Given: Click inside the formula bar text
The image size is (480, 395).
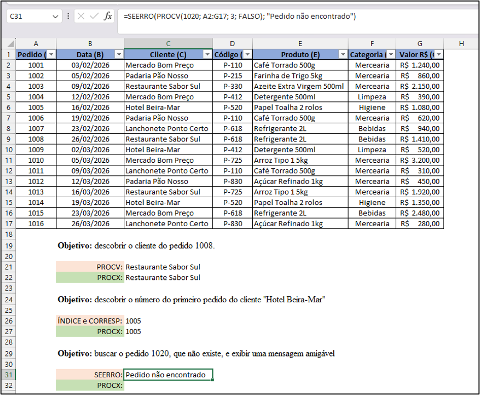Looking at the screenshot, I should pos(239,16).
